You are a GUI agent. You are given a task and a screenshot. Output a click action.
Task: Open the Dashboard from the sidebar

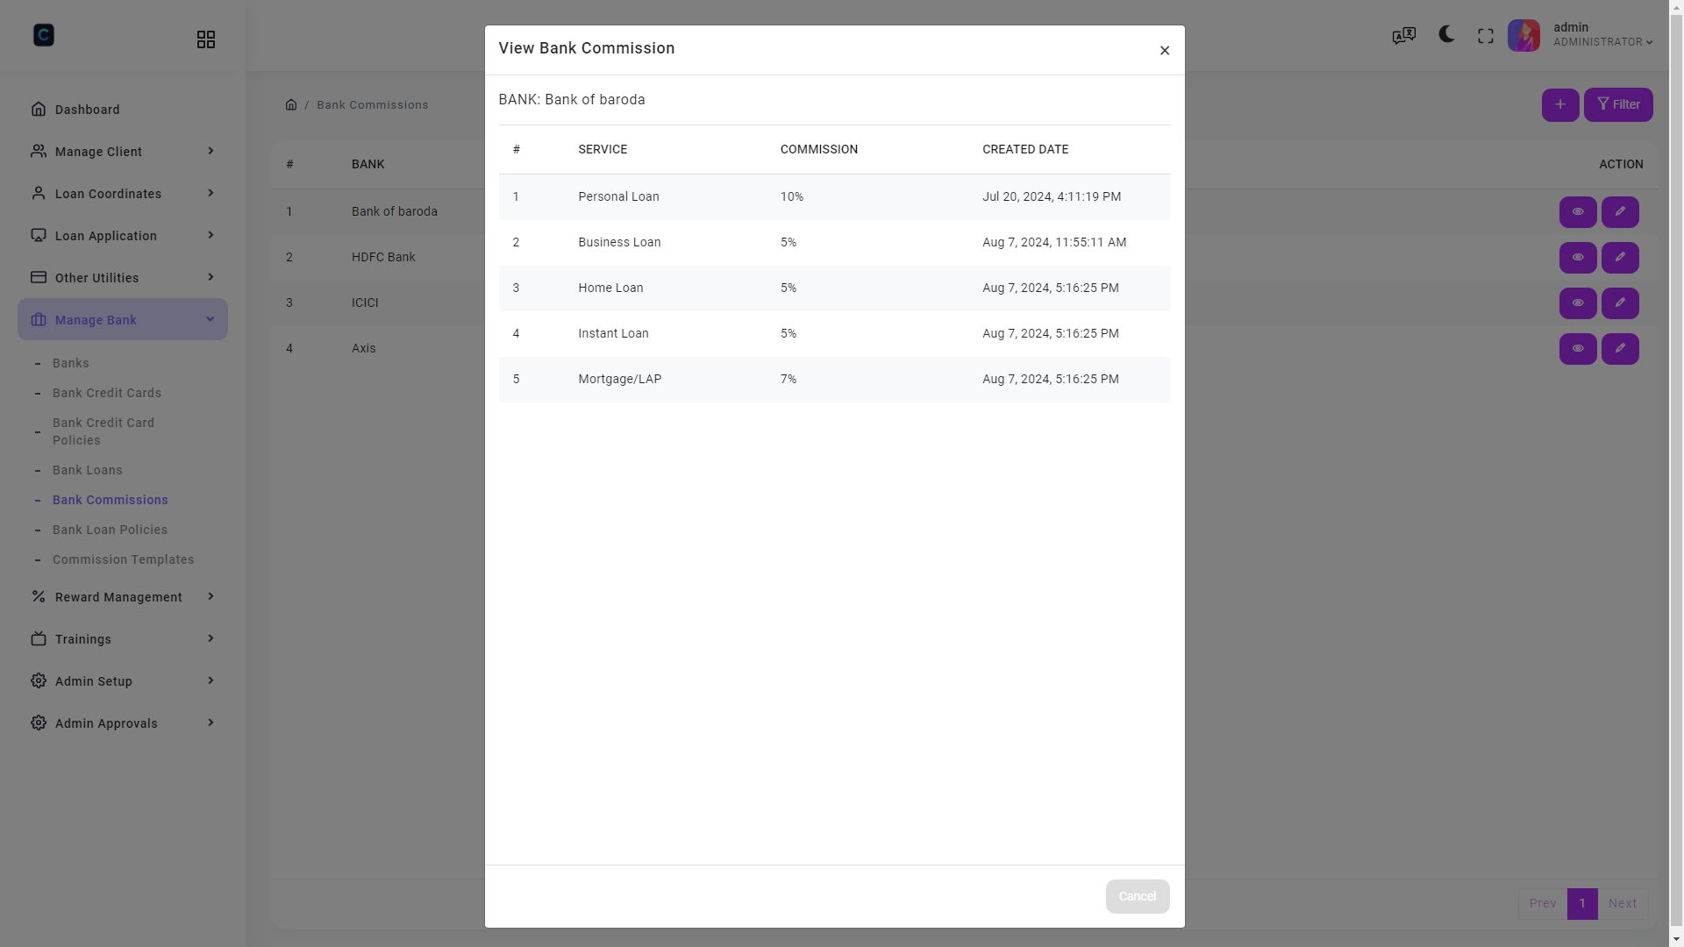pos(87,109)
